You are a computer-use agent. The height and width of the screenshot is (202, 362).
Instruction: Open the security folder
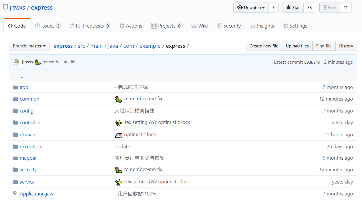point(28,170)
